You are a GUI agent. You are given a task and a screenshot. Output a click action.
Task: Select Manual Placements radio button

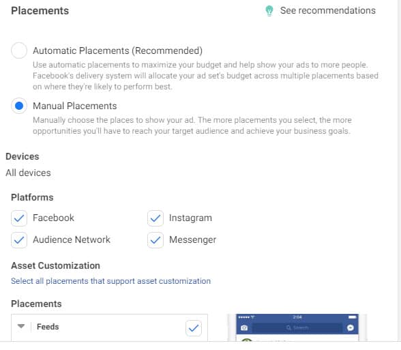(x=19, y=106)
